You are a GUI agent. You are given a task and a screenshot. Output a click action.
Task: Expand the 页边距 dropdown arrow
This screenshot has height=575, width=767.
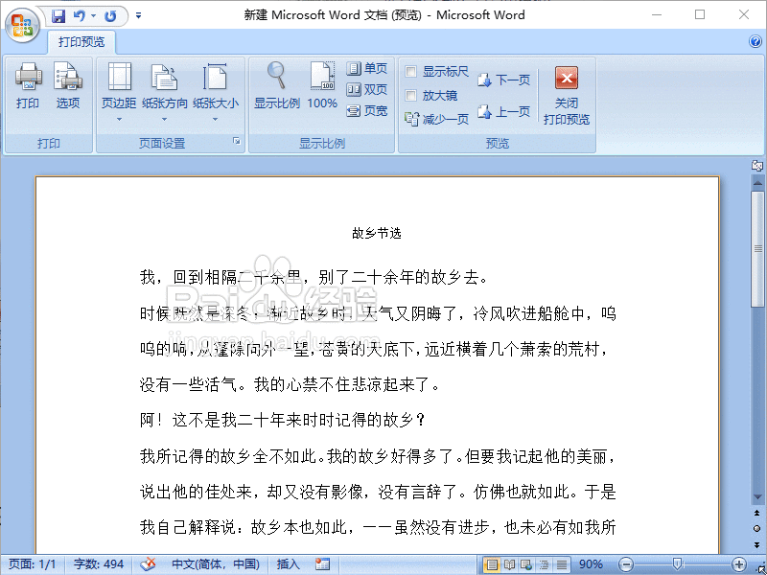(x=118, y=117)
